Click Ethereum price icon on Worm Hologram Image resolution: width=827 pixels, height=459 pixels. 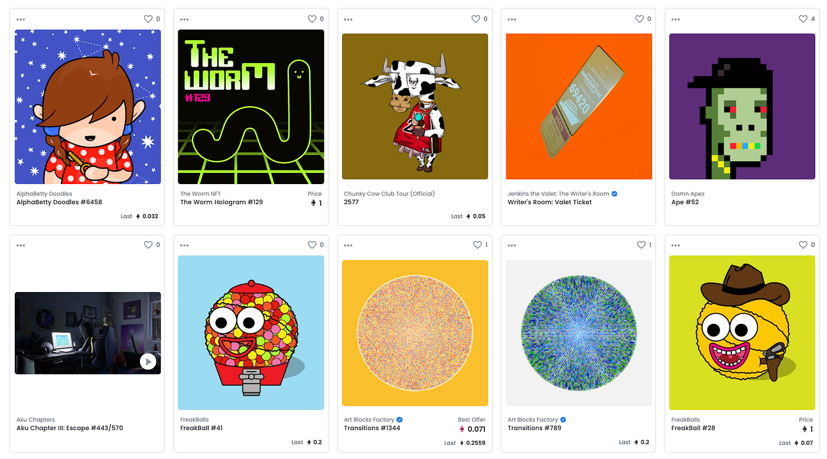coord(314,203)
